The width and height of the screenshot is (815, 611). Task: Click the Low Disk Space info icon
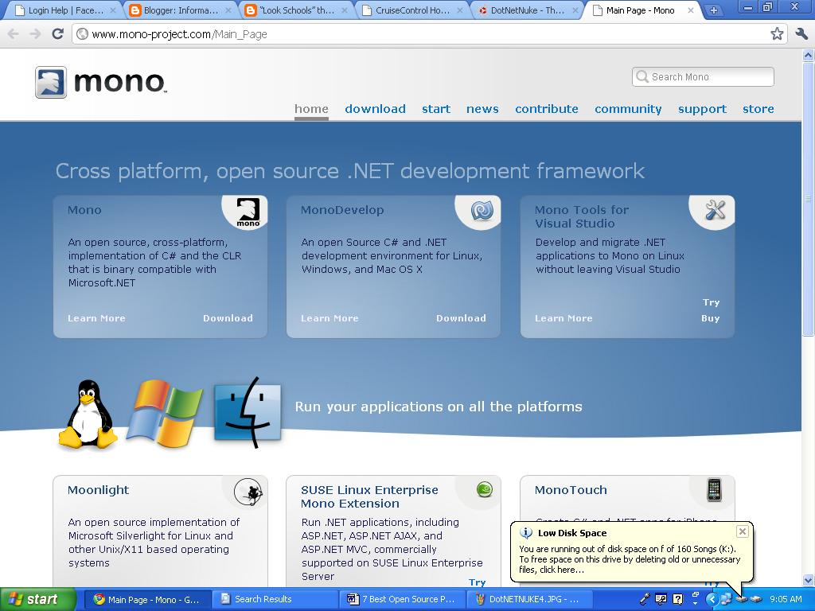[526, 533]
